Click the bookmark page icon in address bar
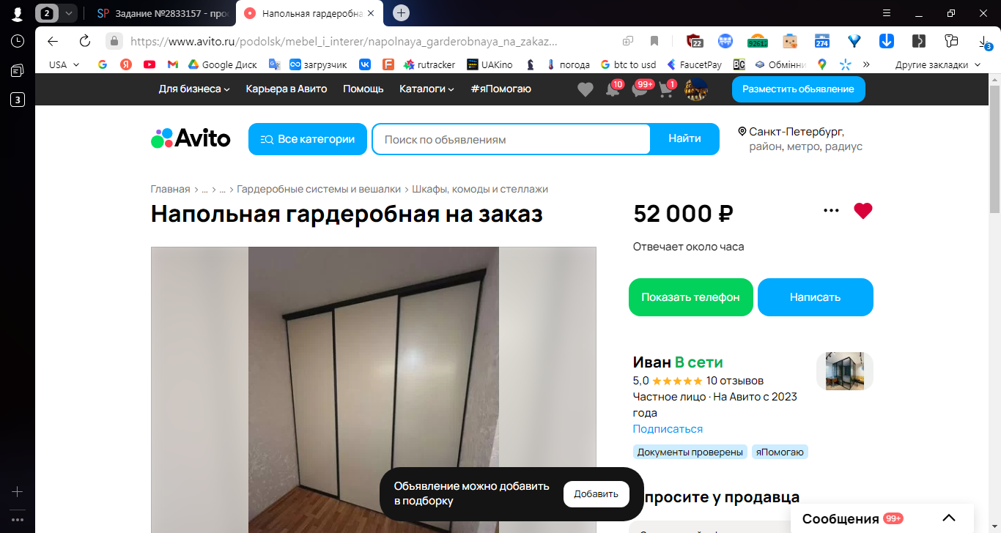Screen dimensions: 1001x533 point(654,41)
